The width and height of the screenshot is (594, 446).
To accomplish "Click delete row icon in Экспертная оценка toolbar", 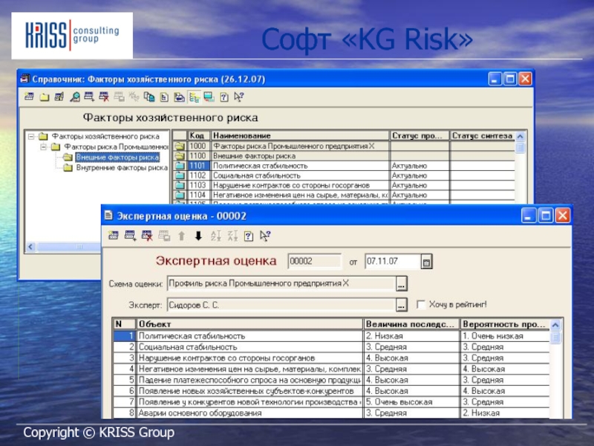I will (147, 236).
